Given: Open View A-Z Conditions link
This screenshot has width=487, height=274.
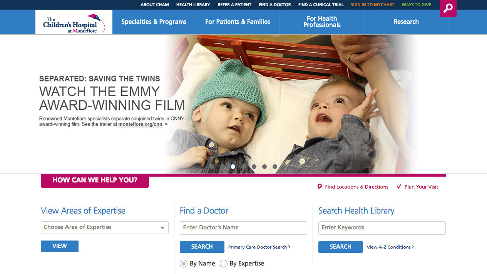Looking at the screenshot, I should tap(390, 247).
